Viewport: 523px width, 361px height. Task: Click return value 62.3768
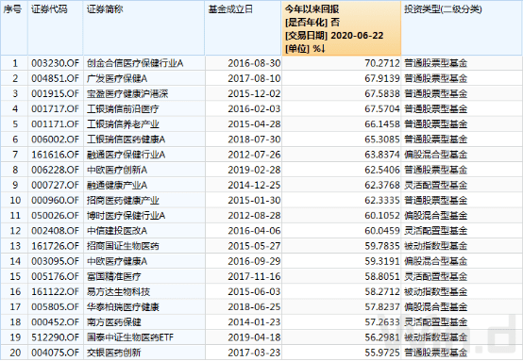[382, 185]
